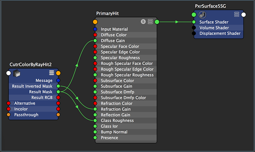Click the Incolor red output port
Image resolution: width=255 pixels, height=152 pixels.
58,109
